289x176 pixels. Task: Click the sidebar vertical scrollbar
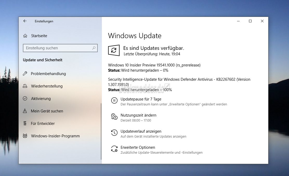(101, 131)
